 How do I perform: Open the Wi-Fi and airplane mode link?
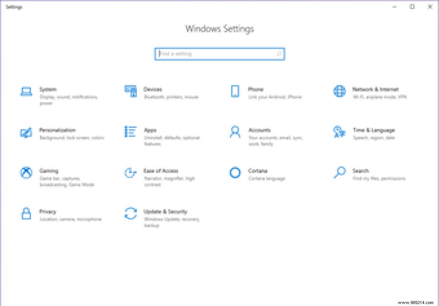[379, 97]
